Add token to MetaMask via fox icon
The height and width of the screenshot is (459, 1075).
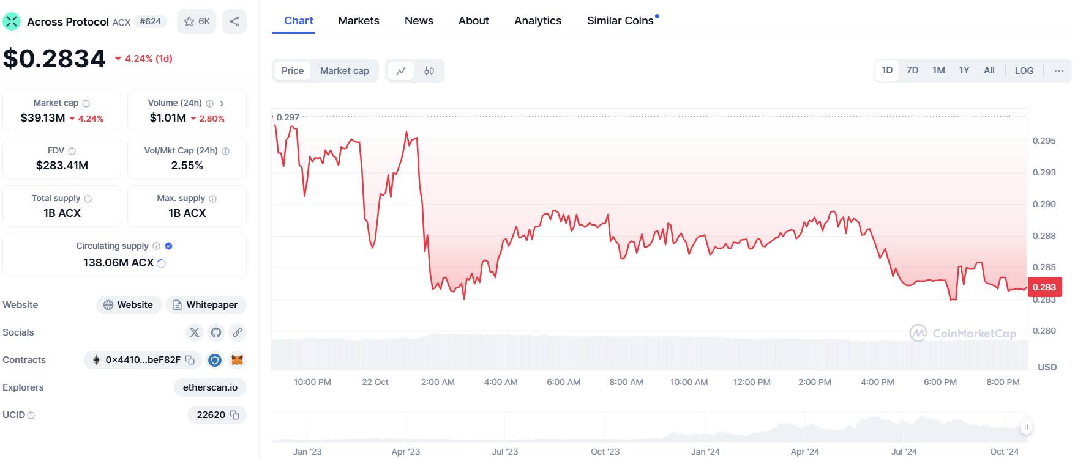pos(238,360)
